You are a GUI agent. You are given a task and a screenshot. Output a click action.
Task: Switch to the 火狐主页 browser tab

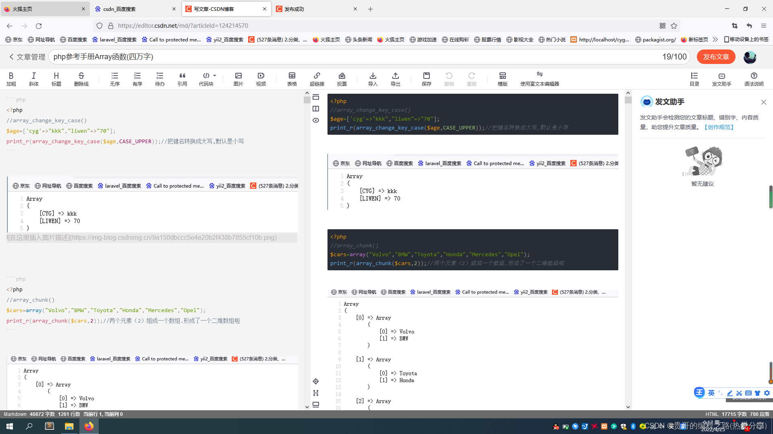tap(45, 9)
